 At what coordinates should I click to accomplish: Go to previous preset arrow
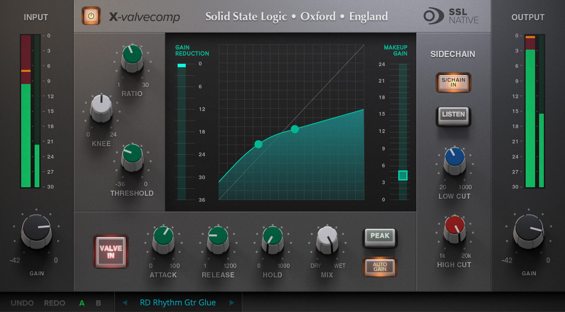coord(125,303)
